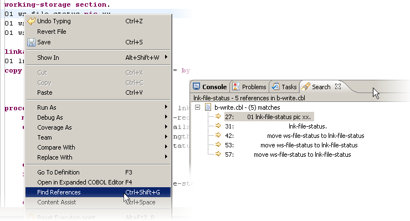Click the Tasks checklist icon
This screenshot has height=221, width=410.
[275, 86]
